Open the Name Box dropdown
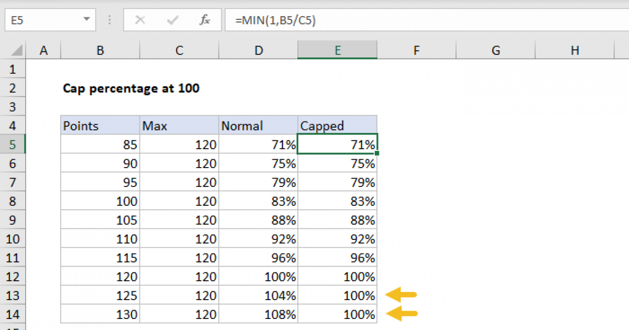 click(85, 20)
